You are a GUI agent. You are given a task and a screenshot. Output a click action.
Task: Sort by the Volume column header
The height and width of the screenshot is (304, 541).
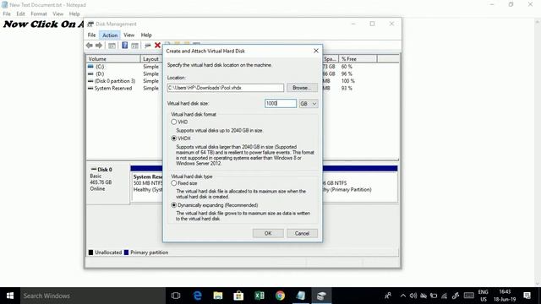tap(113, 59)
